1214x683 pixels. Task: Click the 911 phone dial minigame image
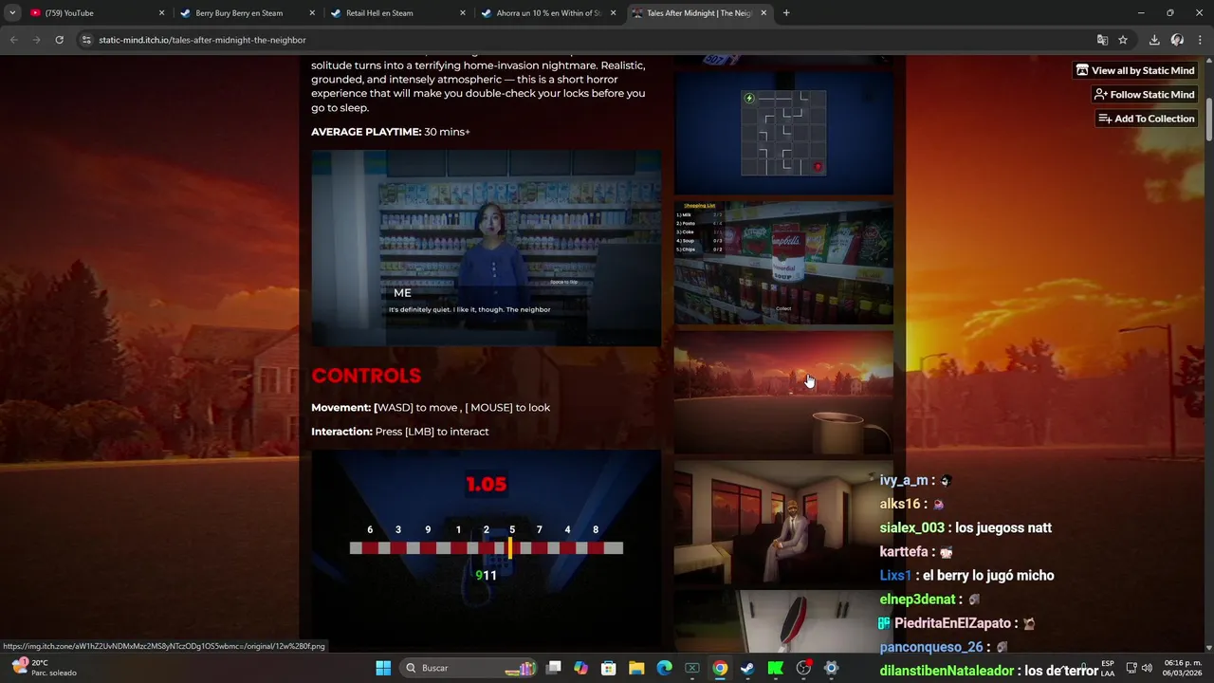486,550
